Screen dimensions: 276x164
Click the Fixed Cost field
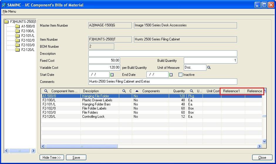[x=104, y=60]
